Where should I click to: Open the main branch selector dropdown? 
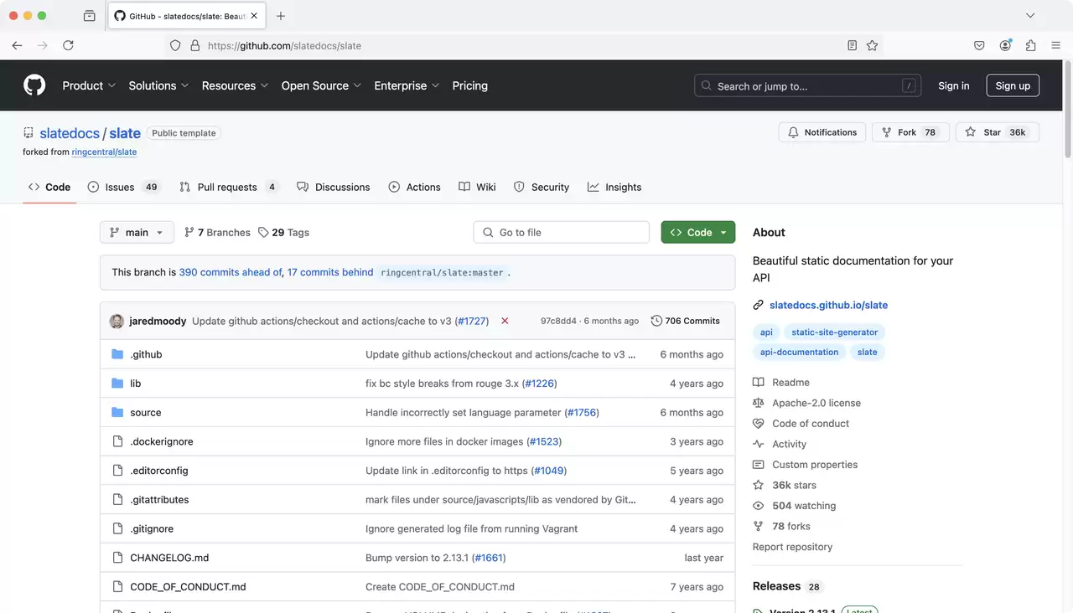pos(137,233)
